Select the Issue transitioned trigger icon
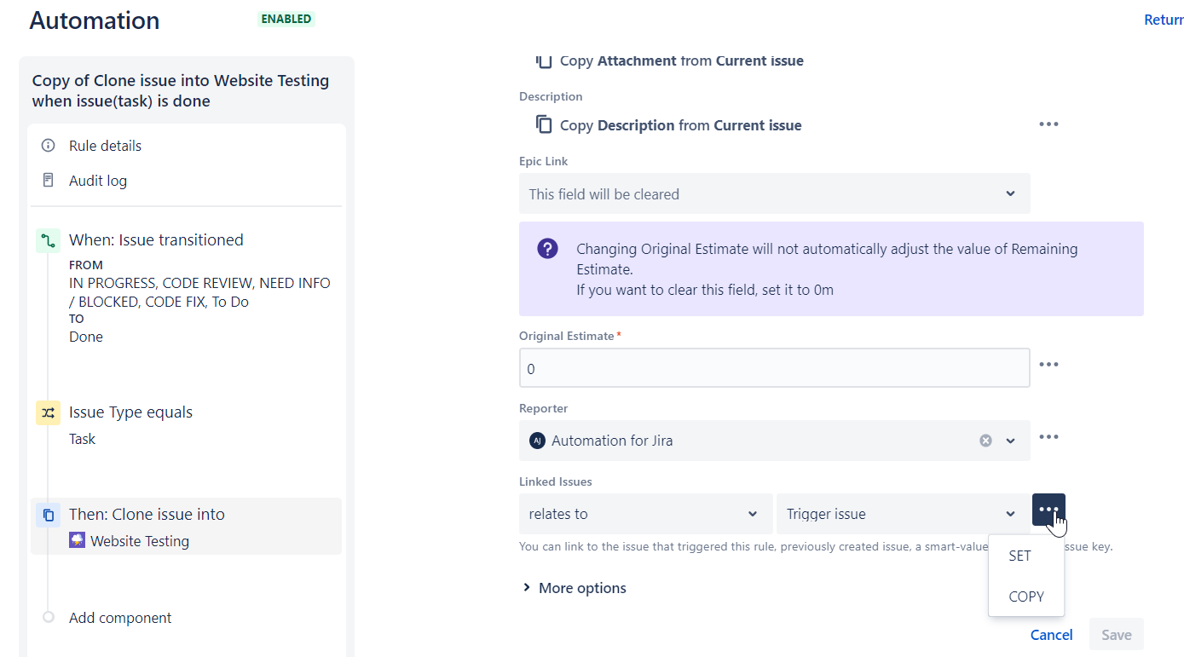The height and width of the screenshot is (657, 1184). [x=48, y=240]
